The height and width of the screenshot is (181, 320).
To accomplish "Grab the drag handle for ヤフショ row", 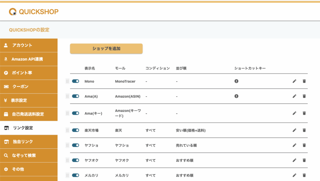I will tap(67, 145).
